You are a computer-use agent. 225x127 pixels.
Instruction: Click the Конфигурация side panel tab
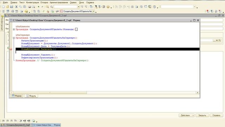pyautogui.click(x=2, y=23)
